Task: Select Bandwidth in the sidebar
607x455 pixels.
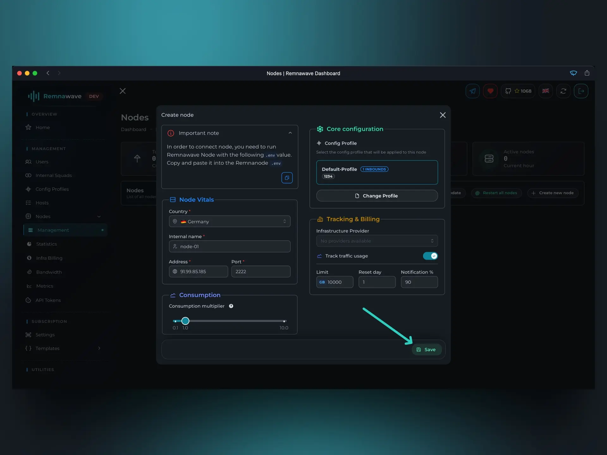Action: 49,272
